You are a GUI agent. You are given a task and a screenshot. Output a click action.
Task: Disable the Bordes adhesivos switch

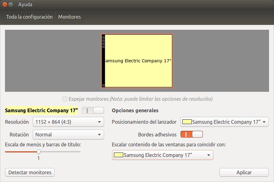(192, 135)
